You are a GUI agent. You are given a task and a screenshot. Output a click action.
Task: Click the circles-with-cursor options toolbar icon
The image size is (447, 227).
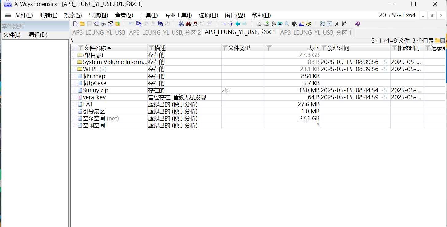pos(322,24)
